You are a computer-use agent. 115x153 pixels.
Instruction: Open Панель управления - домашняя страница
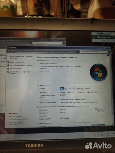21,57
